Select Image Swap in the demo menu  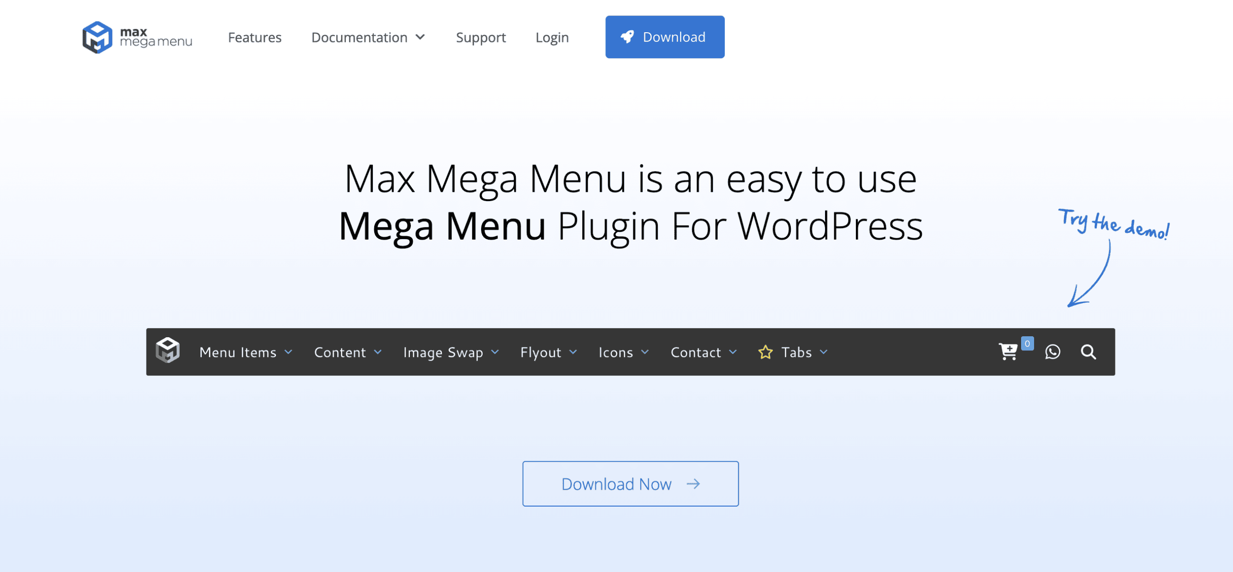(443, 352)
